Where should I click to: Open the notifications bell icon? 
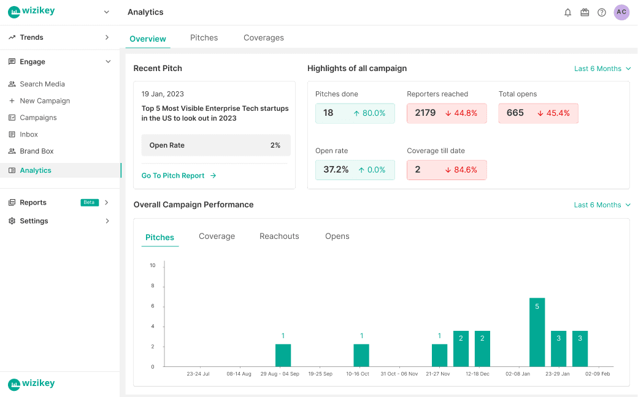tap(567, 12)
